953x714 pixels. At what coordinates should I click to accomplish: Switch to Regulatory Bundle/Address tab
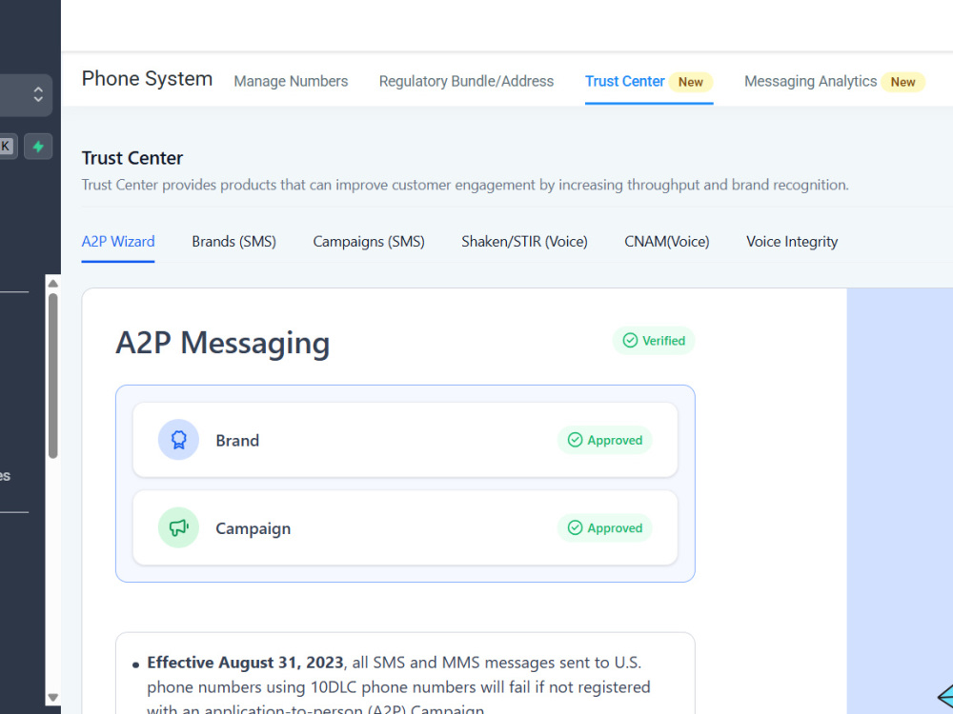(x=466, y=81)
